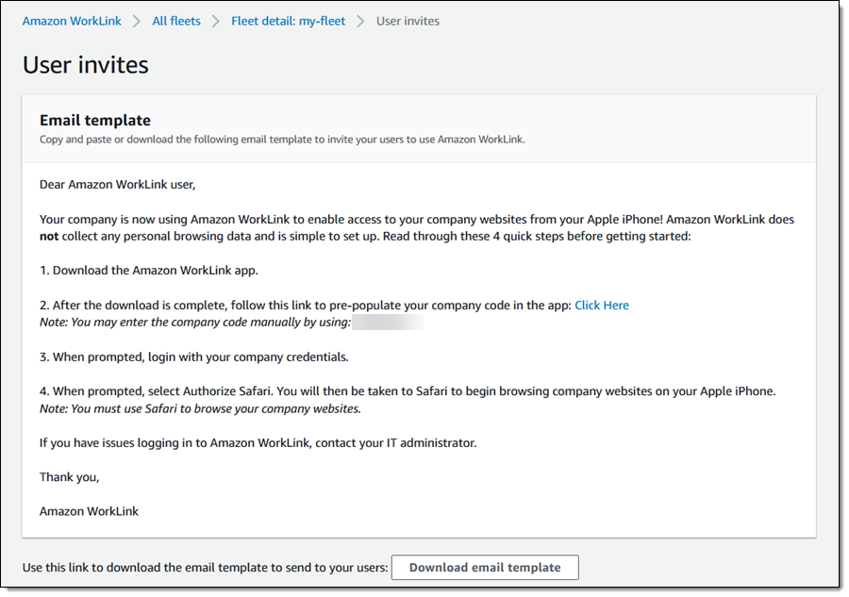
Task: Click the User invites breadcrumb text
Action: [x=408, y=21]
